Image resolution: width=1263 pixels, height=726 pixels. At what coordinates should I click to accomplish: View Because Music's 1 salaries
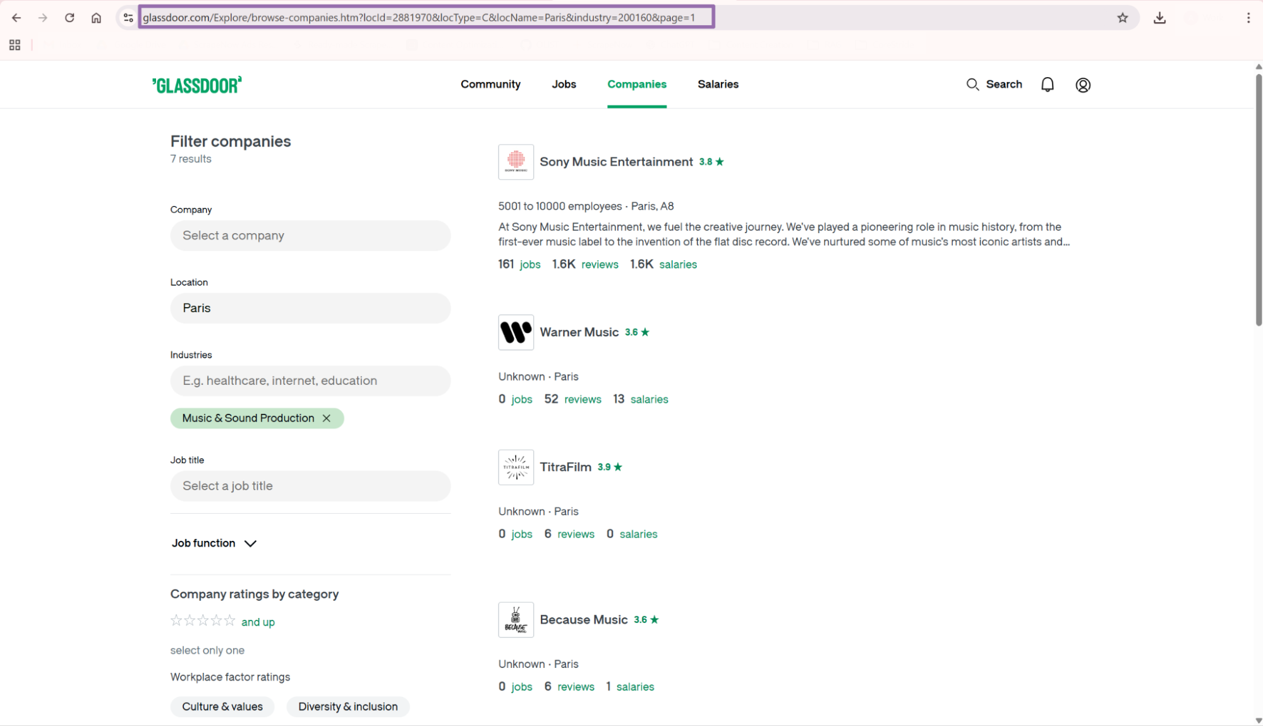tap(630, 687)
